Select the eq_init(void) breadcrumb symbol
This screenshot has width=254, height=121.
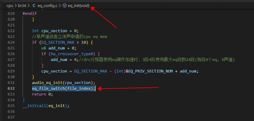click(x=79, y=6)
